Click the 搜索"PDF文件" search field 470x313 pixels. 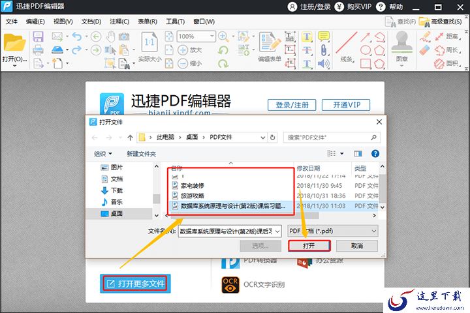[x=332, y=138]
